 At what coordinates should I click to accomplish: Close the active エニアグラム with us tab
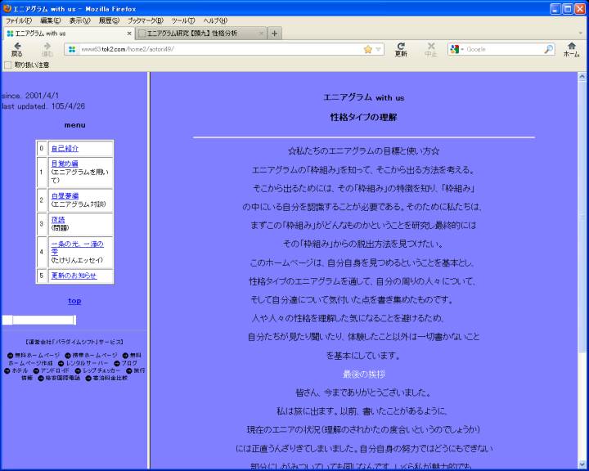point(129,34)
